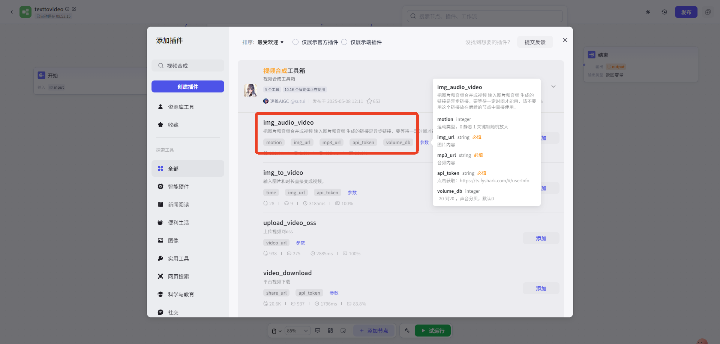The width and height of the screenshot is (720, 344).
Task: Click the star favorite icon showing 653
Action: click(x=369, y=101)
